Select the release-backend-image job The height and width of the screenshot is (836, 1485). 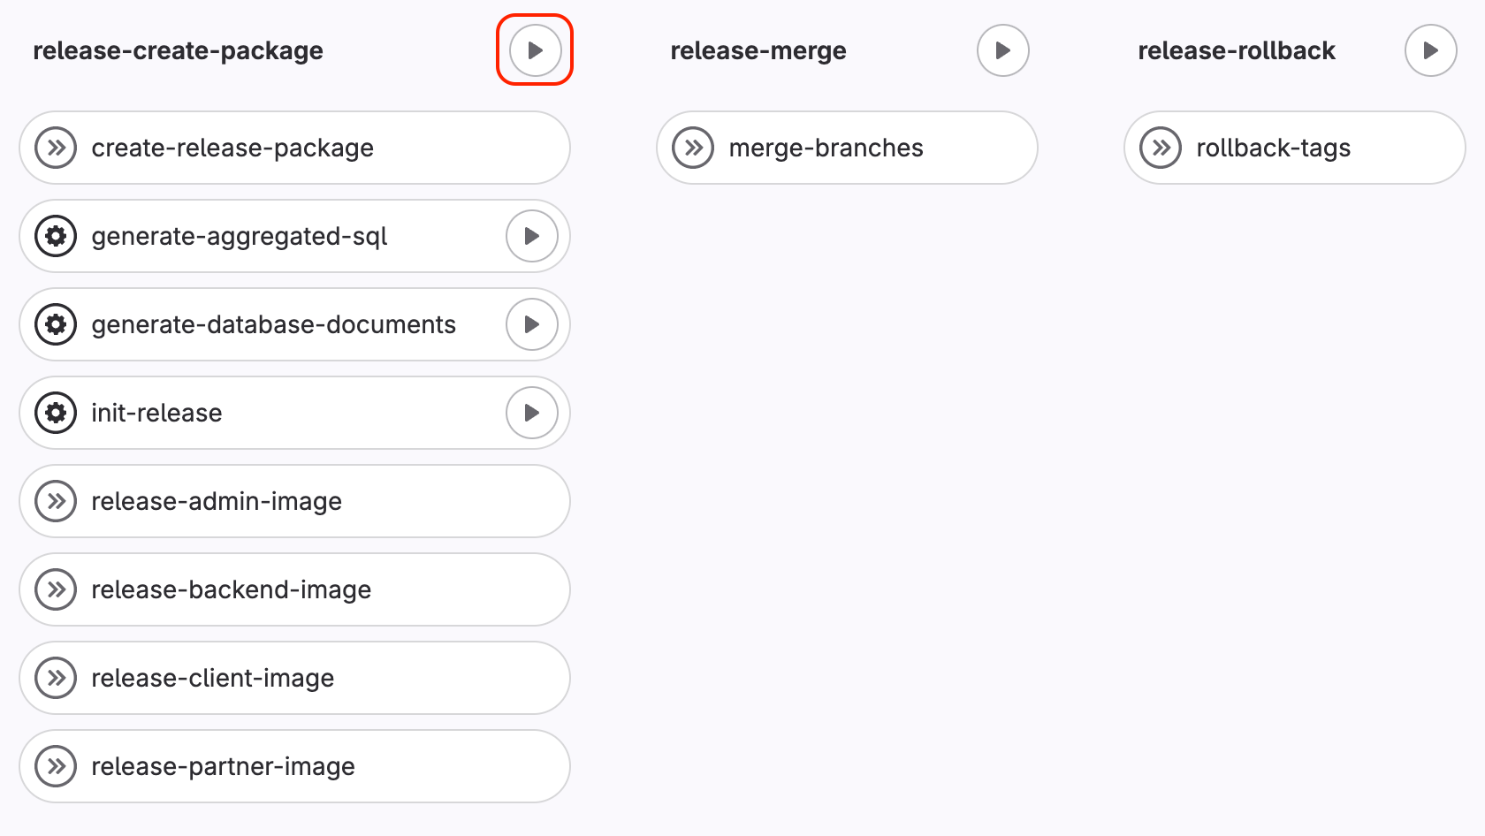click(x=231, y=589)
